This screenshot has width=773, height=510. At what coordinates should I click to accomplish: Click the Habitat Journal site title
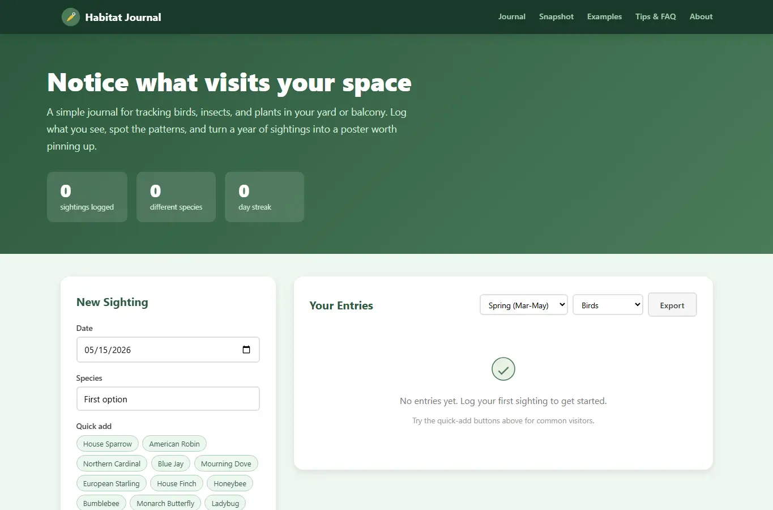tap(123, 17)
